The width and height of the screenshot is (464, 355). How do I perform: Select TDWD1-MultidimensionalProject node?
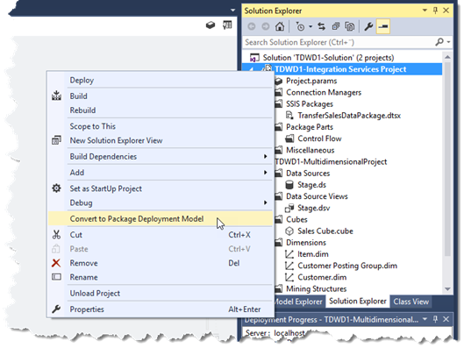pyautogui.click(x=331, y=161)
